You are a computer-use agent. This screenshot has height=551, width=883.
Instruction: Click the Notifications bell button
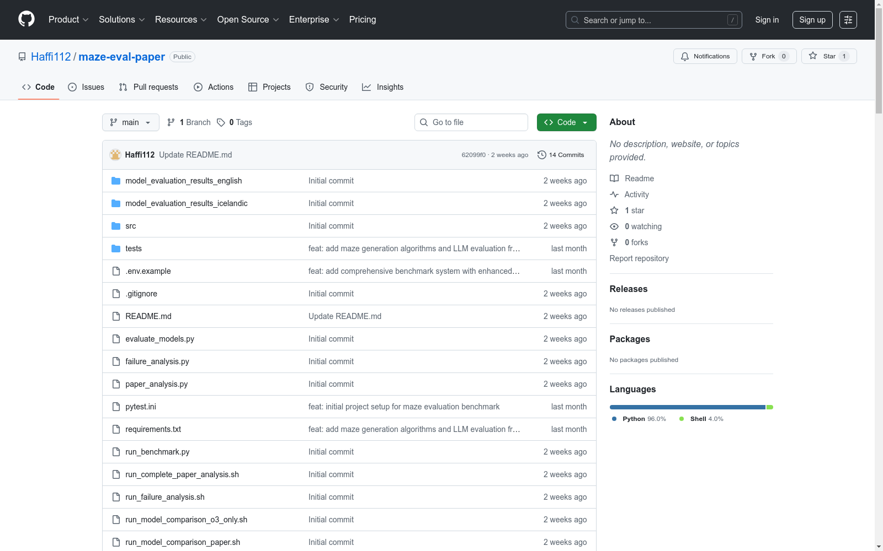[x=705, y=56]
